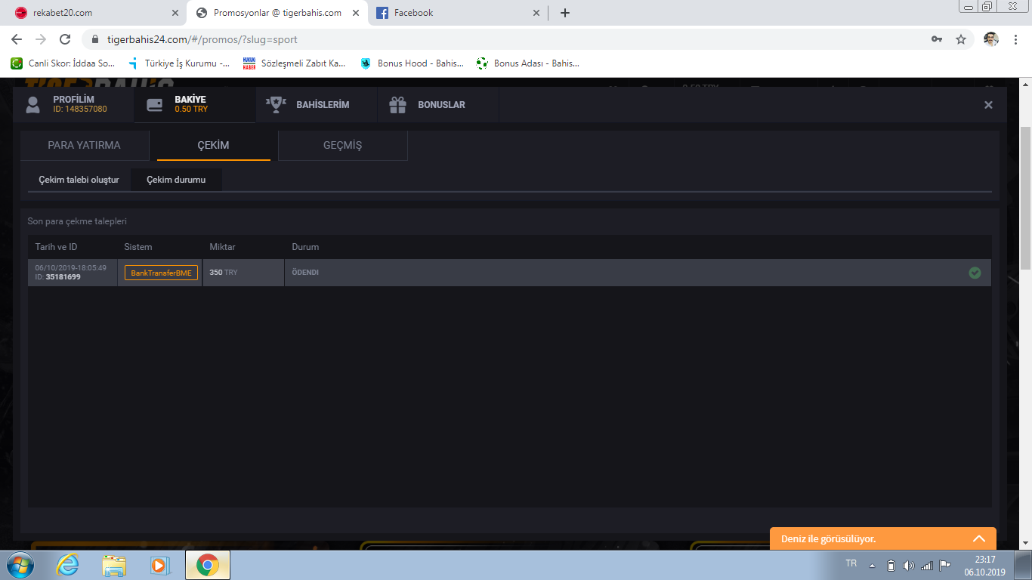1032x580 pixels.
Task: Close the account panel with X
Action: point(988,105)
